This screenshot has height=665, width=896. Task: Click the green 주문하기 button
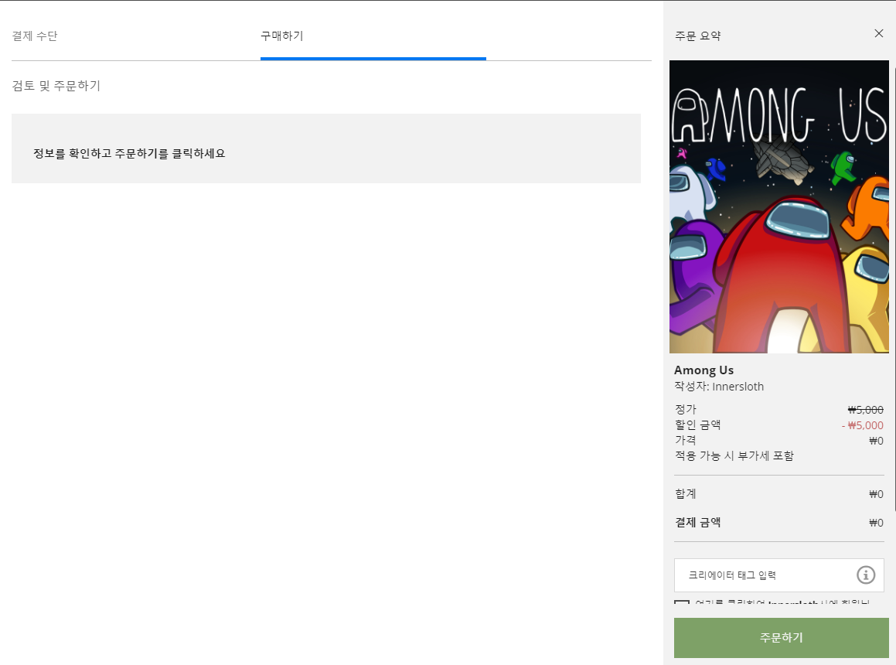[x=781, y=638]
